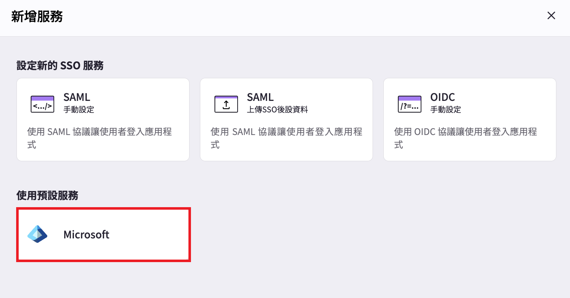Pick the Microsoft preset service card
The width and height of the screenshot is (570, 298).
point(103,234)
